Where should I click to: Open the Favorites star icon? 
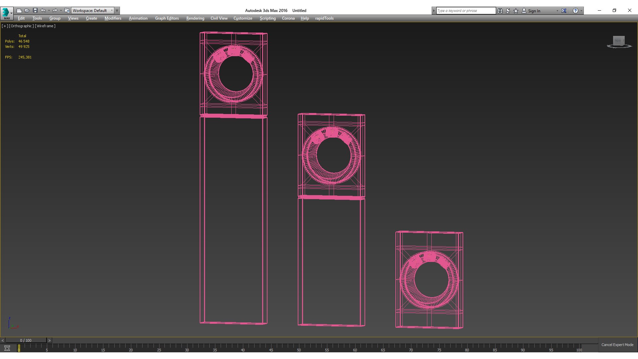tap(516, 11)
